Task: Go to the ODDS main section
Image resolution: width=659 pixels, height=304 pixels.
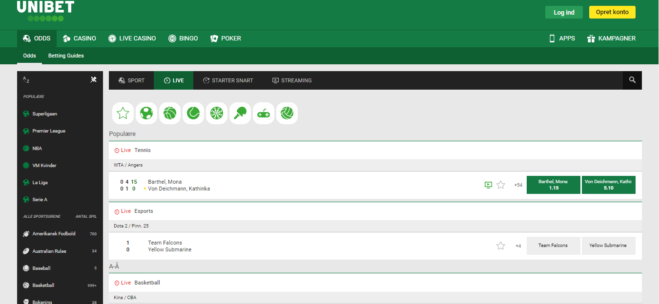Action: [37, 38]
